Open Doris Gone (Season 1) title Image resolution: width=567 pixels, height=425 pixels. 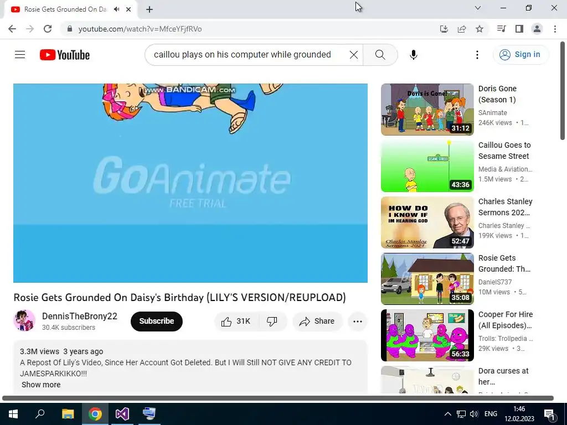click(497, 94)
